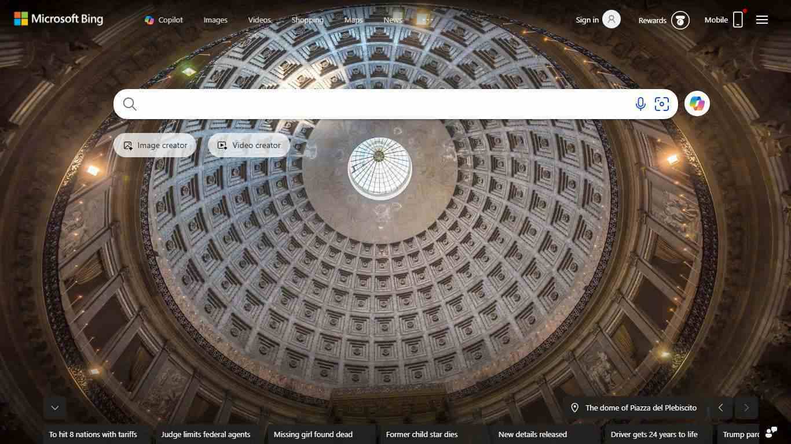Click the Mobile phone icon
Screen dimensions: 791x444
(x=738, y=20)
